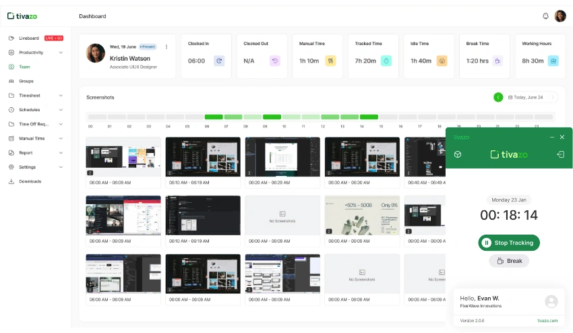Go to Downloads in the sidebar

tap(30, 181)
